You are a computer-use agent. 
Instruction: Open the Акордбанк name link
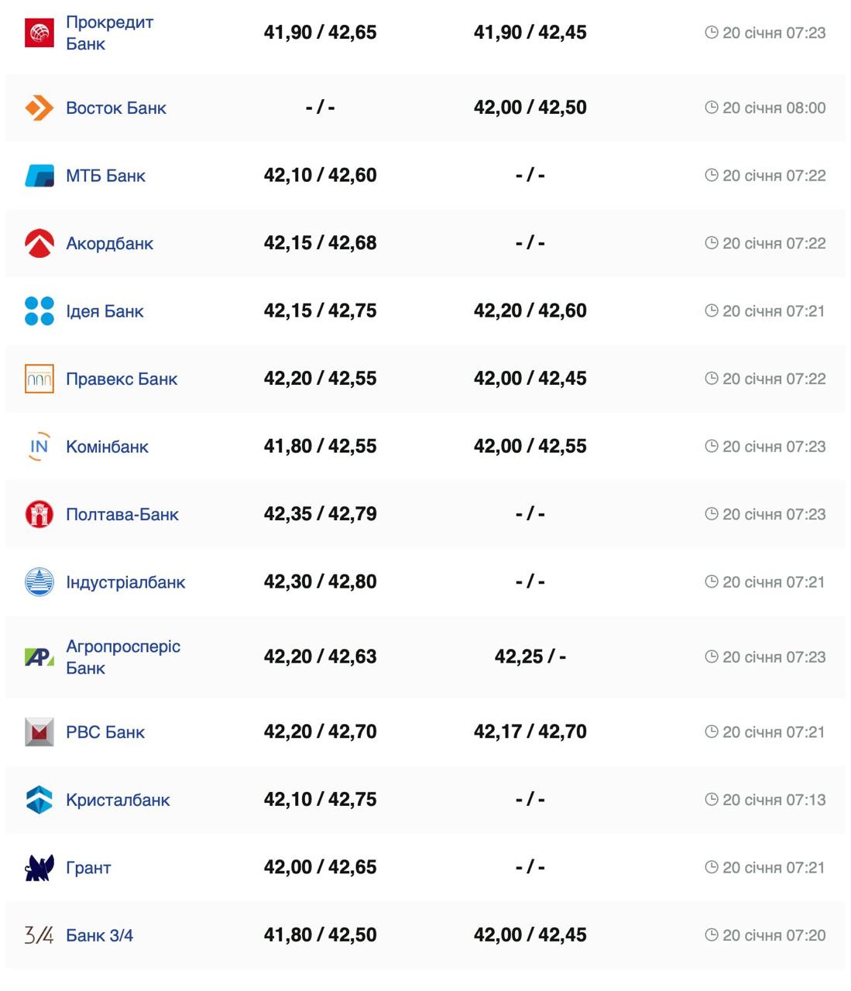[109, 243]
